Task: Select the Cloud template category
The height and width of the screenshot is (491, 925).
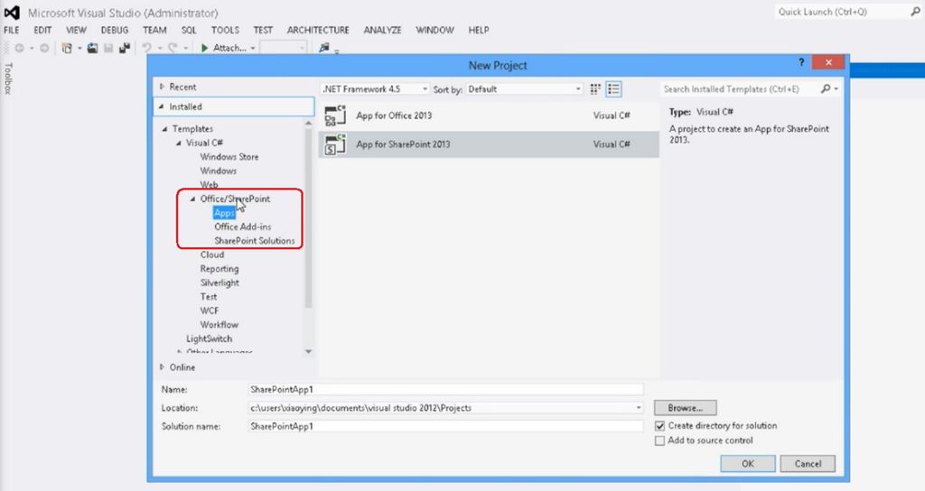Action: tap(211, 255)
